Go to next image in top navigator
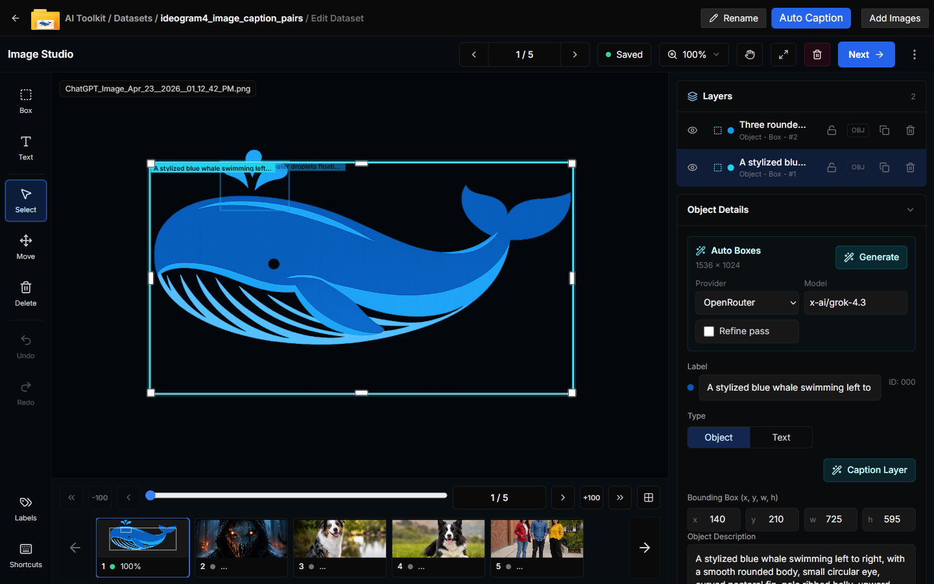Viewport: 934px width, 584px height. 575,55
